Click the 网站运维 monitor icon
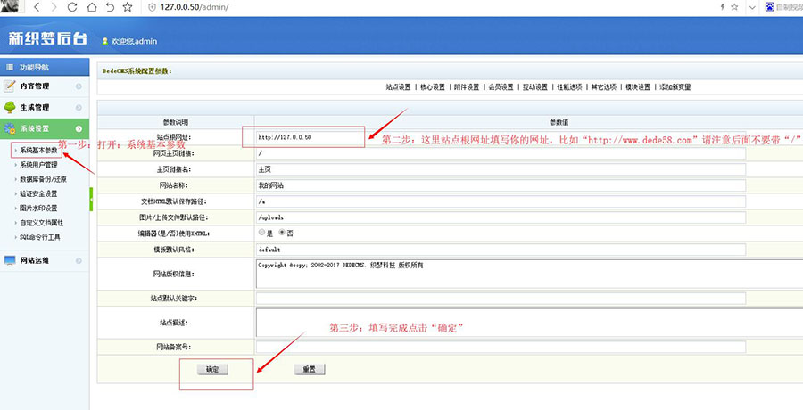Screen dimensions: 803x410 point(10,260)
